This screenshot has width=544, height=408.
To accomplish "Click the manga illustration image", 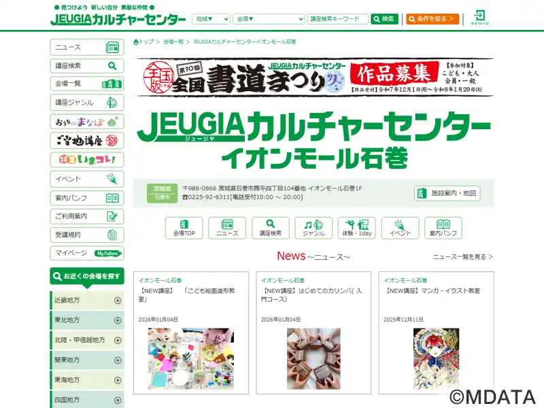I will (x=436, y=358).
